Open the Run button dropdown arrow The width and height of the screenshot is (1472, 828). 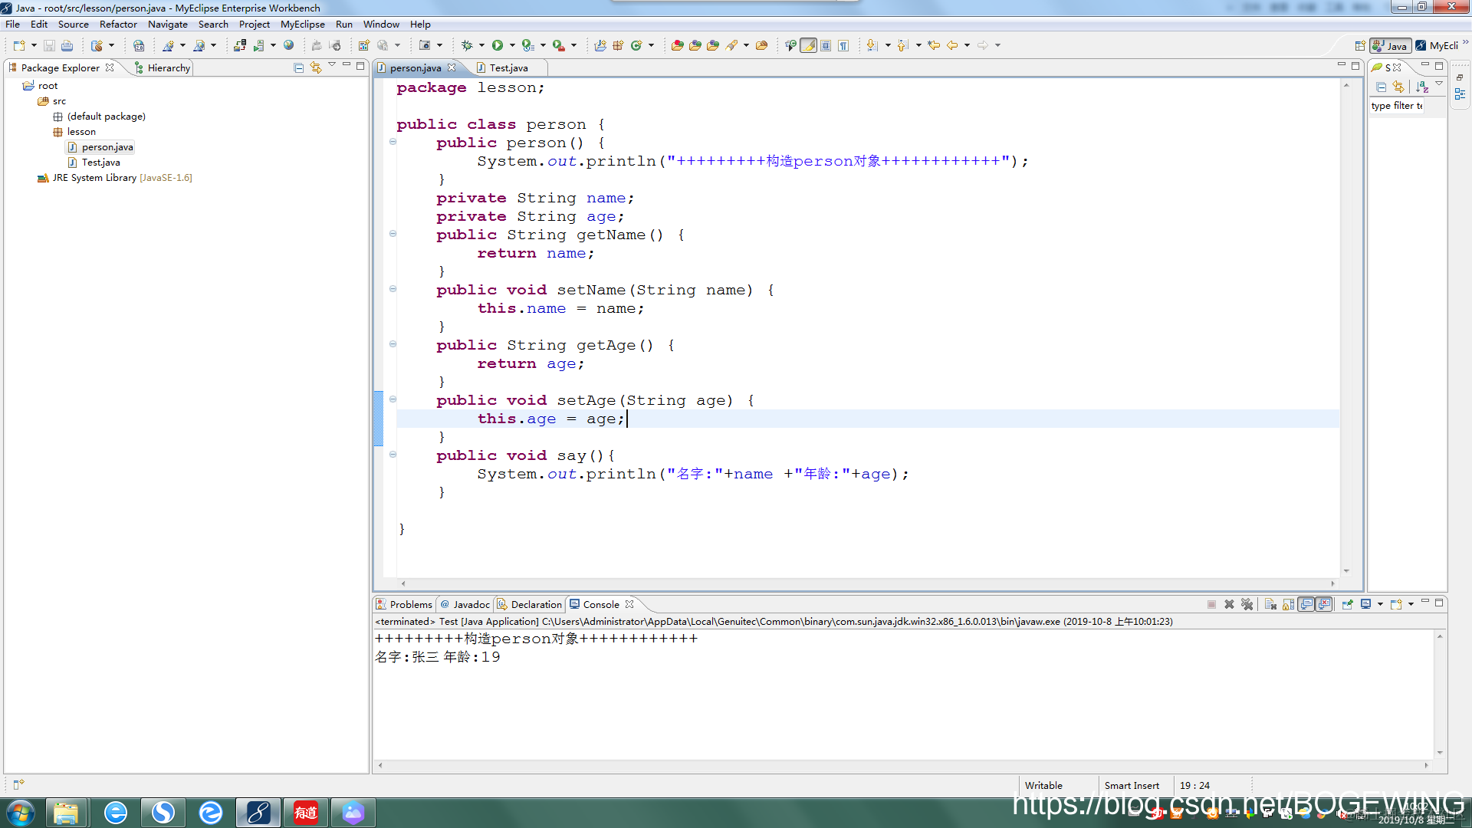511,45
